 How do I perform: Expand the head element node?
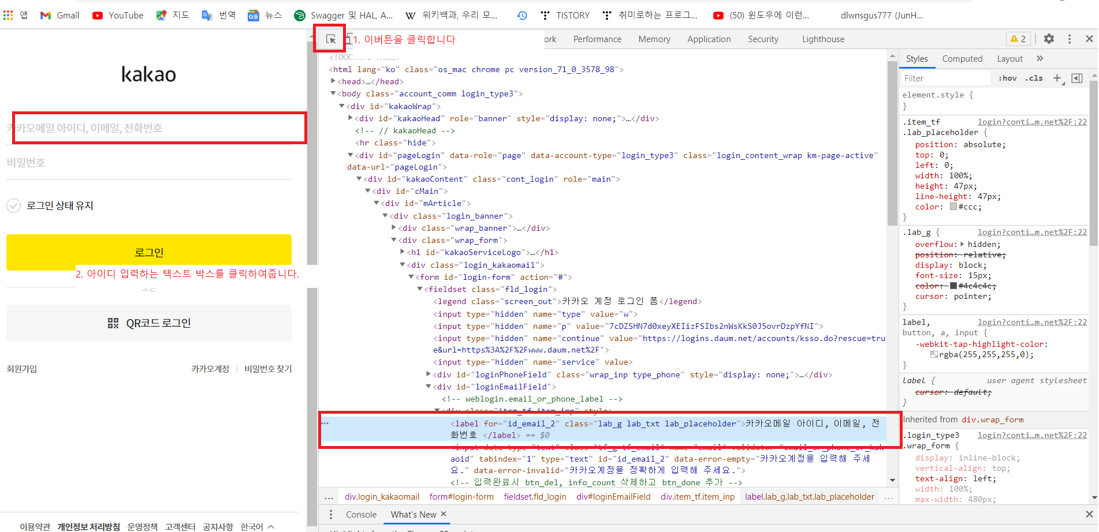tap(333, 81)
